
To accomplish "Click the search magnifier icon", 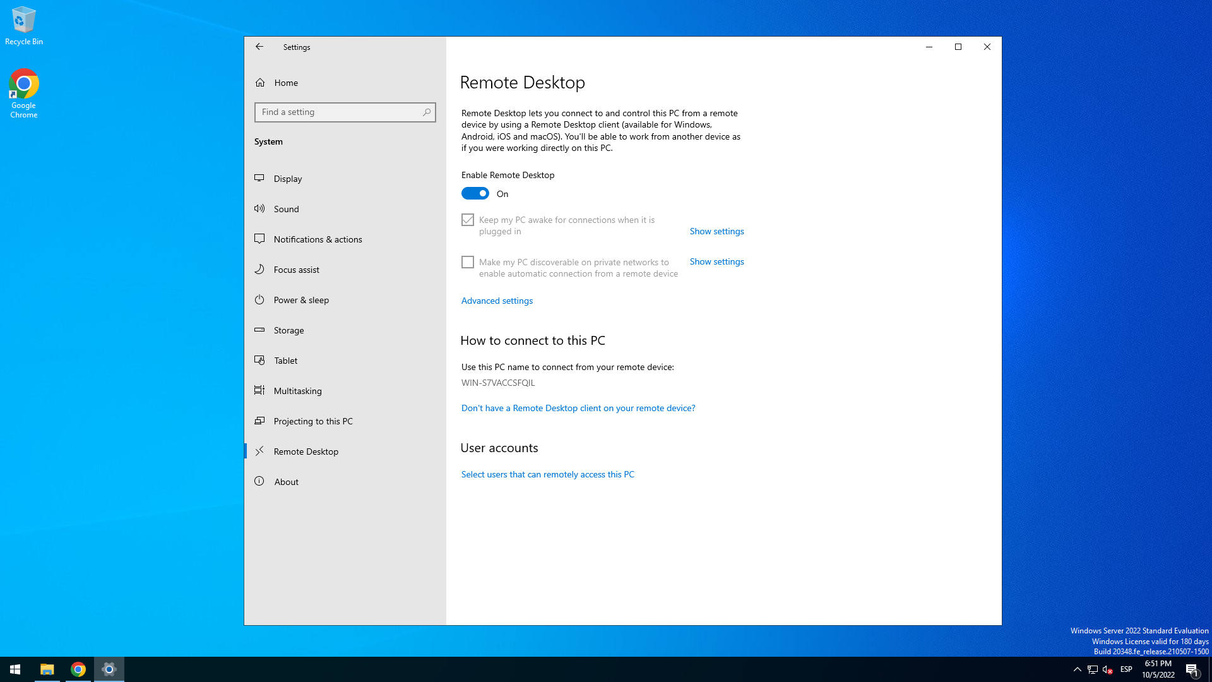I will point(427,112).
